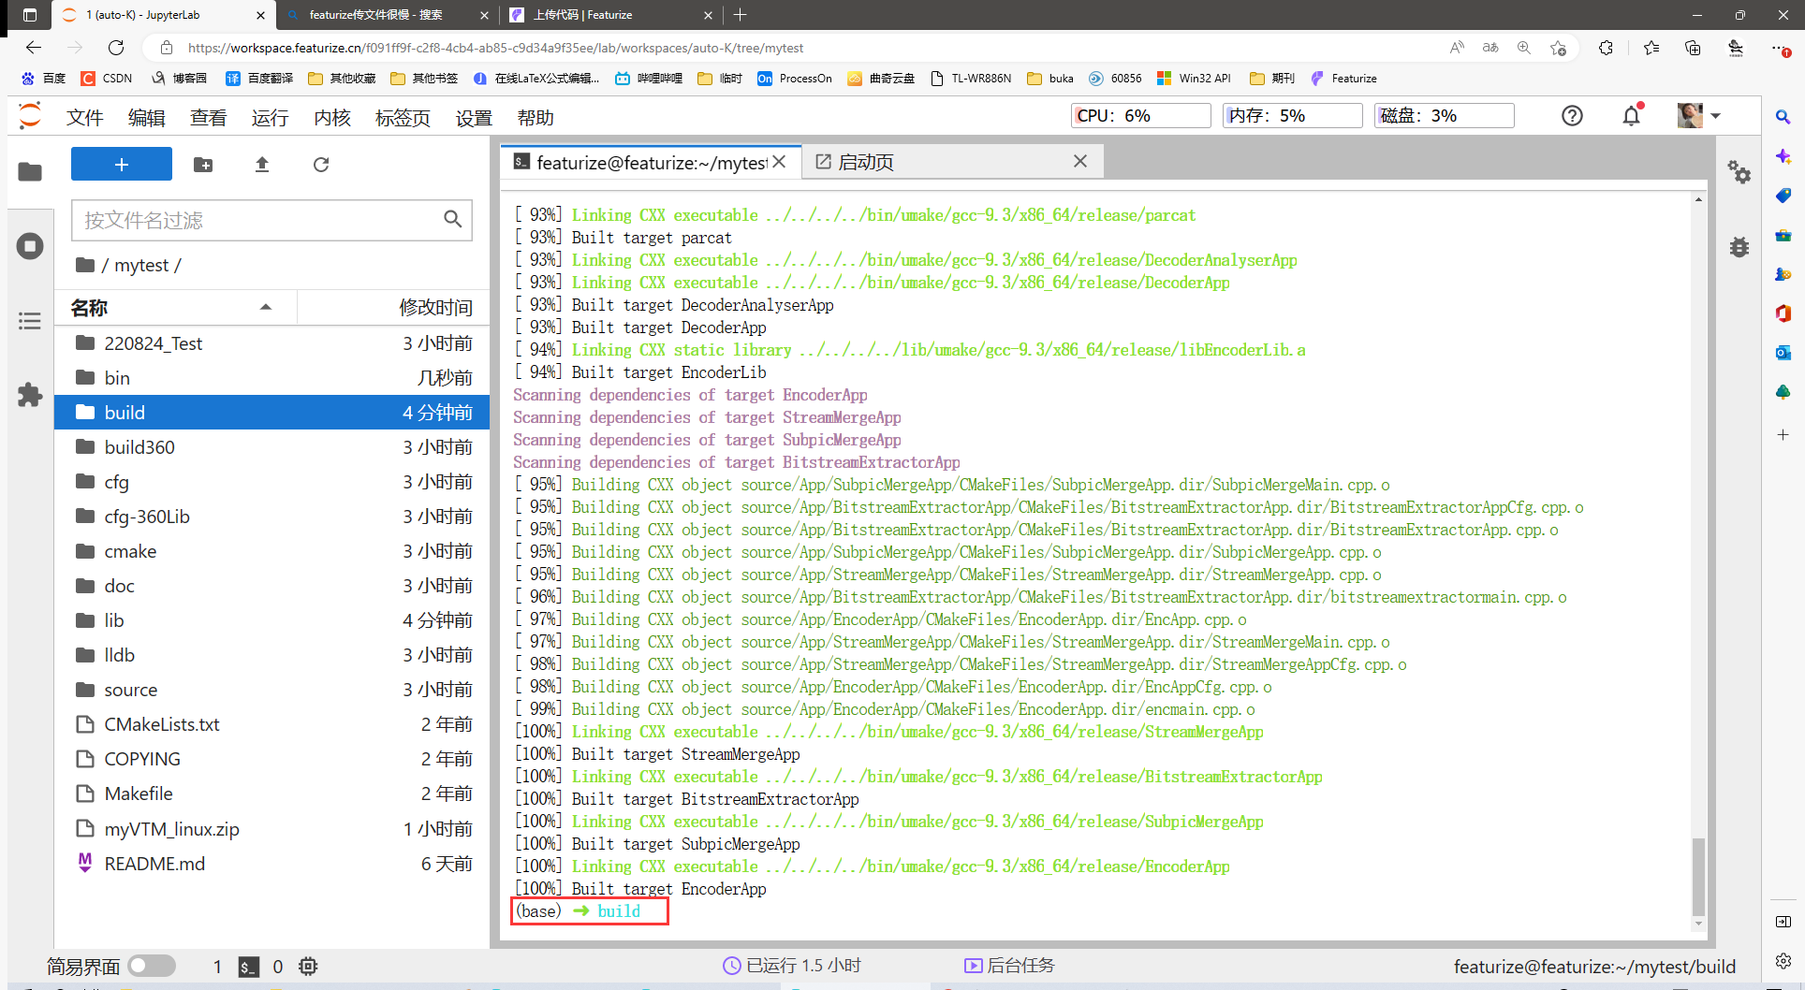Open the Featurize bookmark
1805x990 pixels.
(1343, 79)
